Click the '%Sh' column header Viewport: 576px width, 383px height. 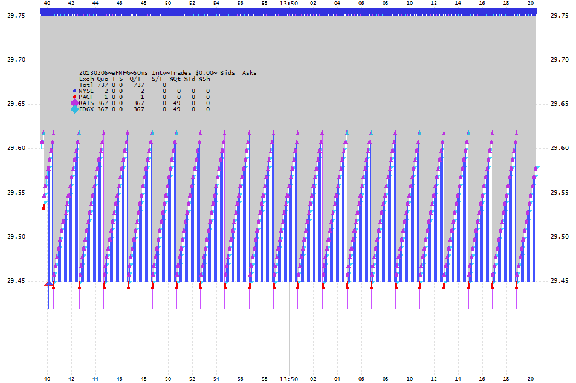204,79
